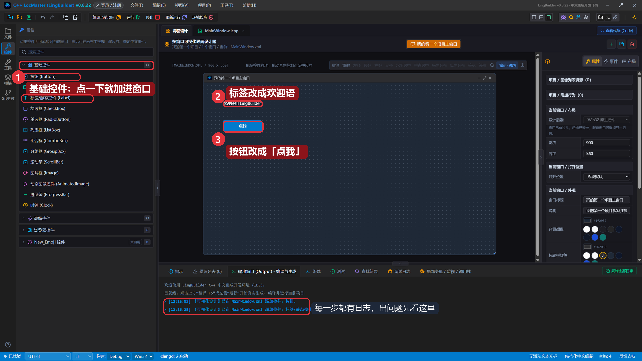The width and height of the screenshot is (642, 361).
Task: Click the 复制全部日志 button
Action: point(619,271)
